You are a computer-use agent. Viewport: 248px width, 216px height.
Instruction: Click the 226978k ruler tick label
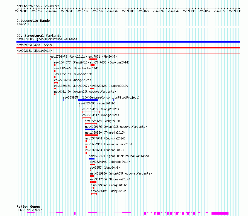pos(82,11)
